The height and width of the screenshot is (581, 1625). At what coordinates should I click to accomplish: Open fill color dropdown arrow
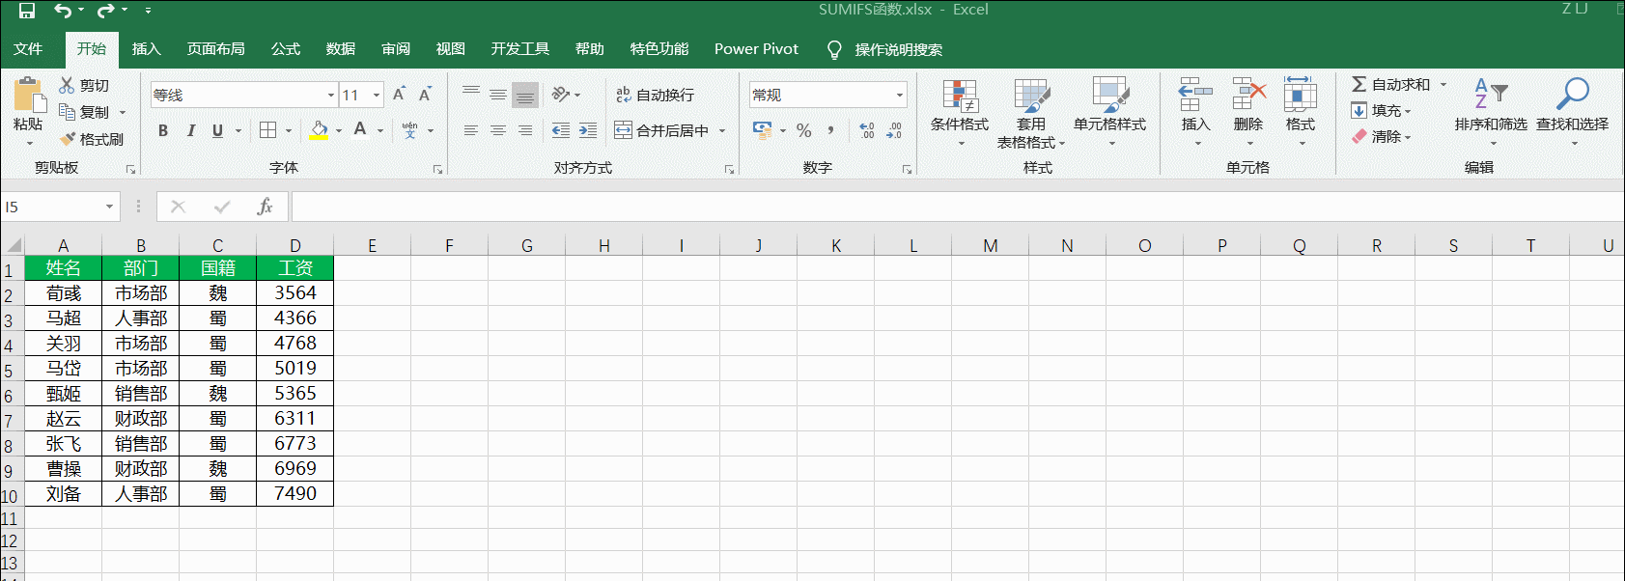pos(339,130)
